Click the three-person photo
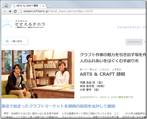Screen dimensions: 147x119 (x=38, y=74)
